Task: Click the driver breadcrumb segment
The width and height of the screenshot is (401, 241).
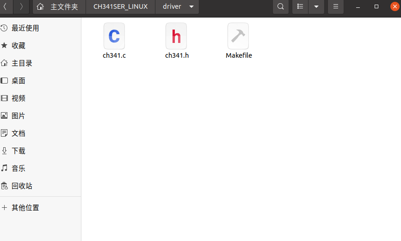Action: [x=172, y=6]
